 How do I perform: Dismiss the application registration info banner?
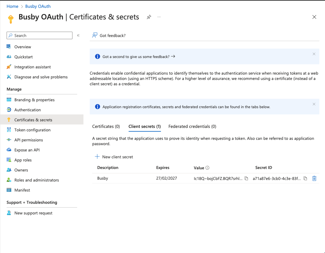click(x=314, y=104)
